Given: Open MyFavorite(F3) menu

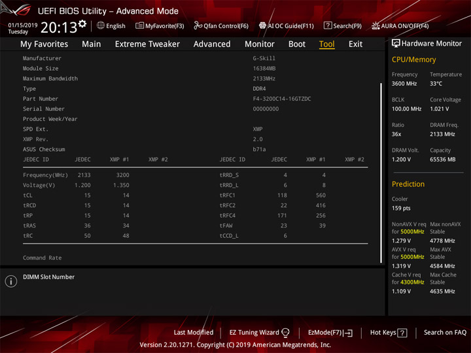Looking at the screenshot, I should click(x=160, y=25).
